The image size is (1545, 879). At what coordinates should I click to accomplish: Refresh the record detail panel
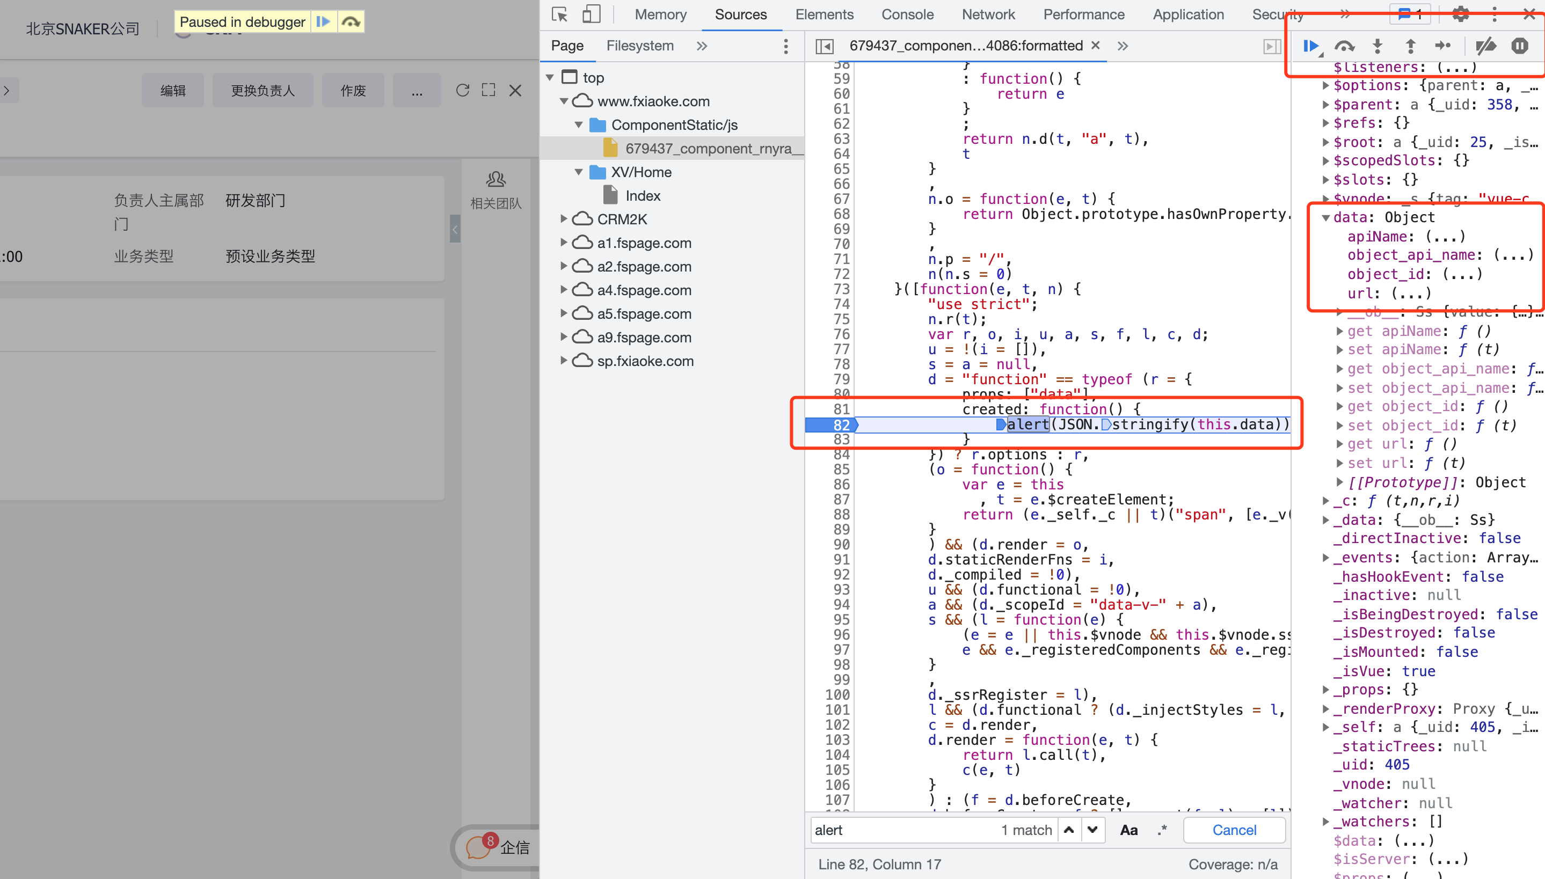(x=462, y=90)
